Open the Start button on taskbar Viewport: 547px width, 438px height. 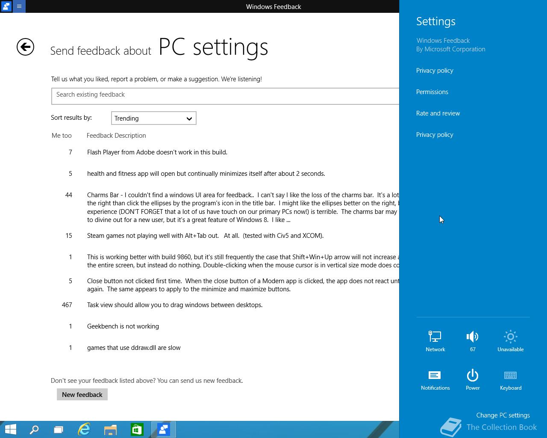(x=10, y=429)
